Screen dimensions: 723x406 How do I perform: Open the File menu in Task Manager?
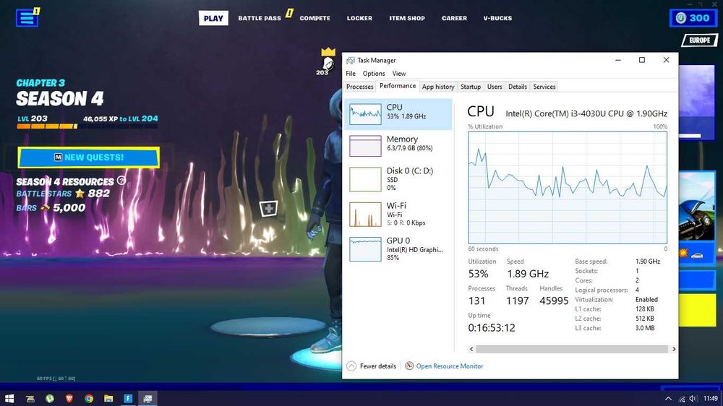point(351,73)
